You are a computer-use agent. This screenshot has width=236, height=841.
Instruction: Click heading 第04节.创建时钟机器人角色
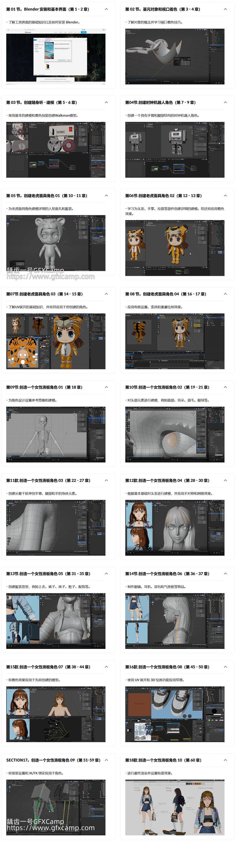click(160, 103)
